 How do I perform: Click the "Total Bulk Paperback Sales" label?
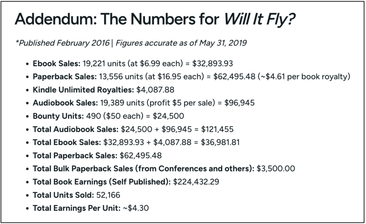click(83, 168)
